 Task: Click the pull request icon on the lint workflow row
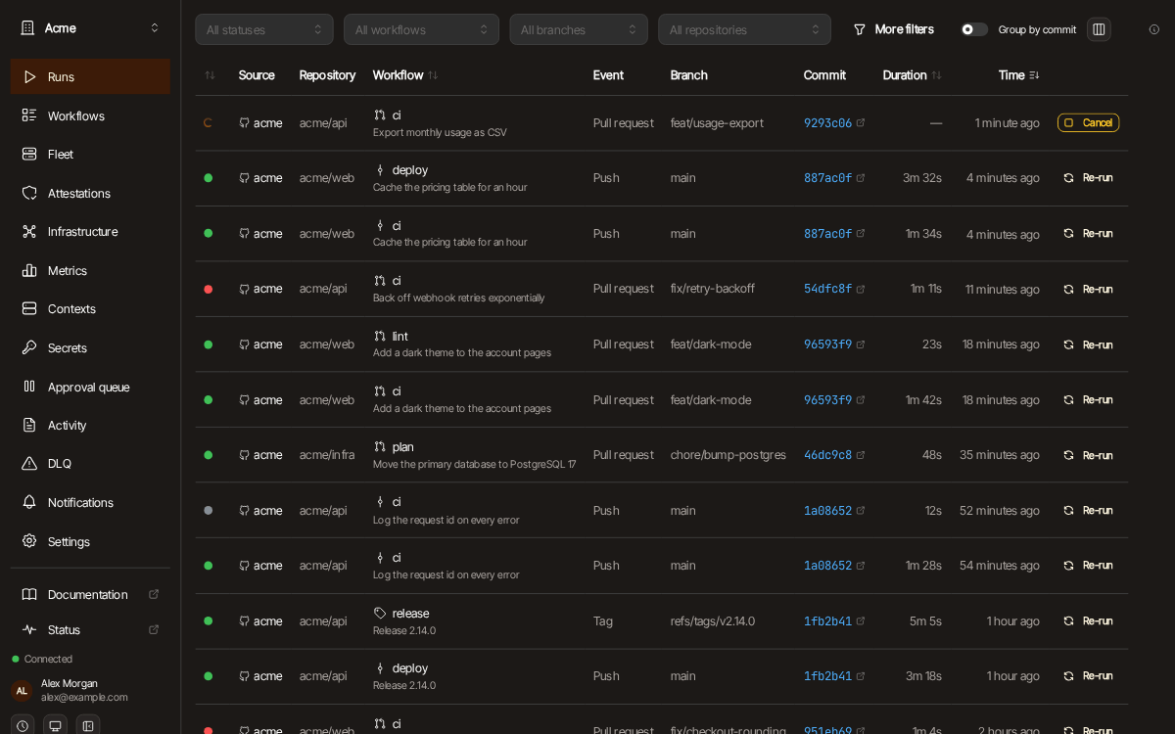point(380,336)
